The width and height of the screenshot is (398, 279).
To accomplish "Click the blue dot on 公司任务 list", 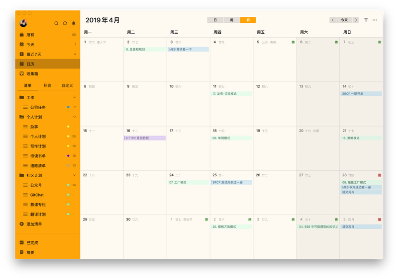I will tap(68, 107).
